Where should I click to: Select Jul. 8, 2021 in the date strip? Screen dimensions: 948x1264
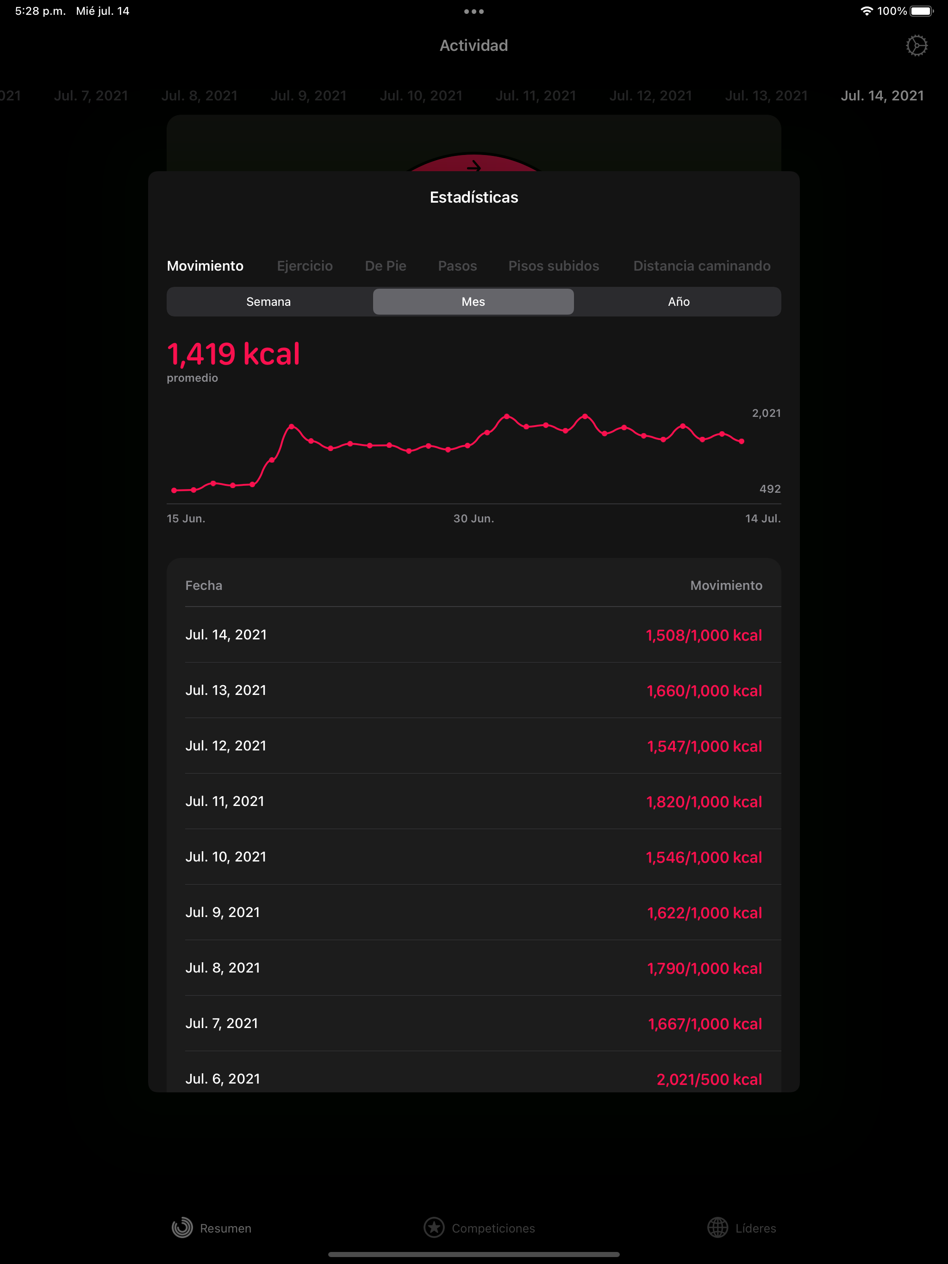click(x=200, y=95)
